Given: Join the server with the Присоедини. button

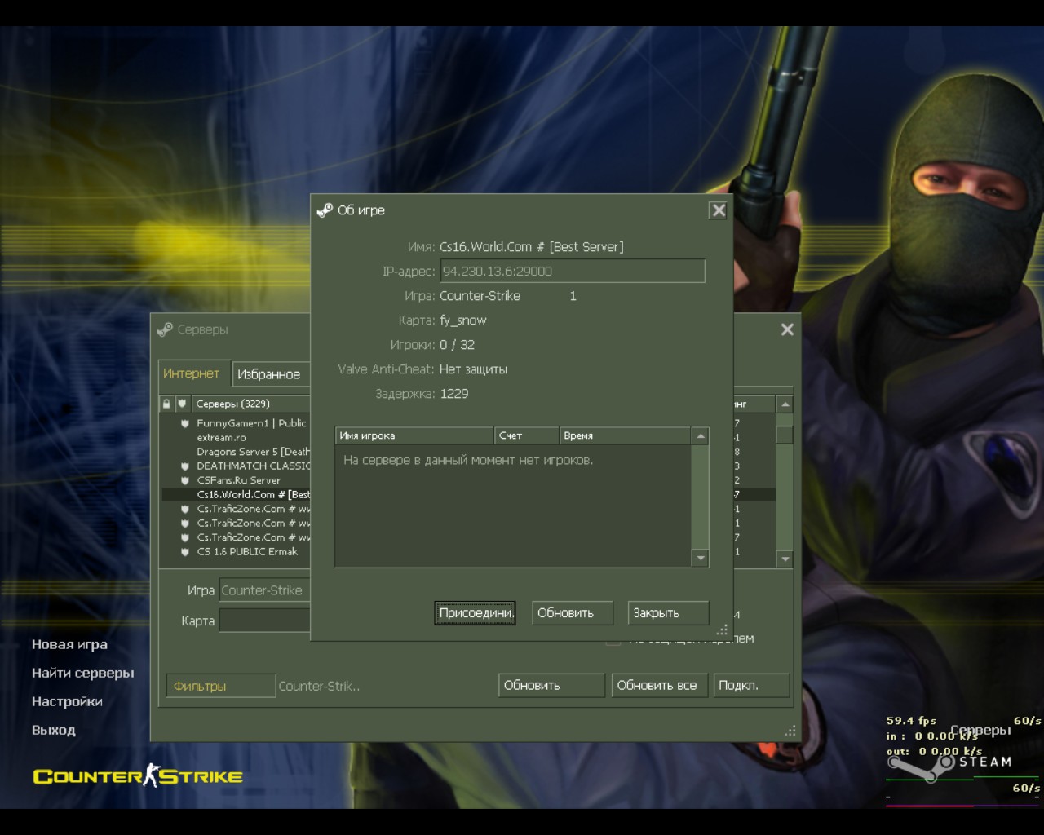Looking at the screenshot, I should point(476,613).
